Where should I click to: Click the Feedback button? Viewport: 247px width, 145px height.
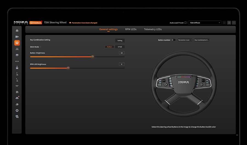pyautogui.click(x=36, y=23)
